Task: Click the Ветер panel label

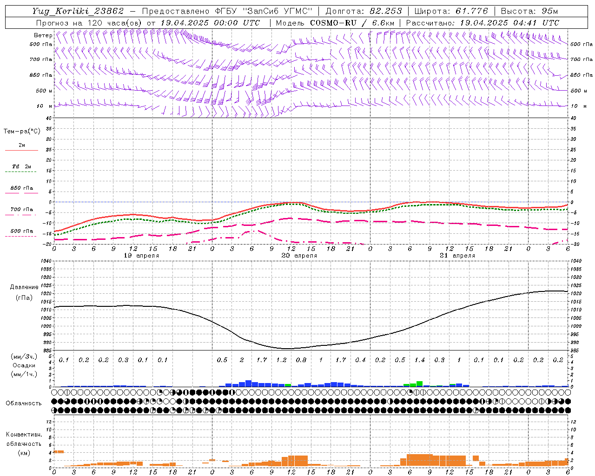Action: [x=43, y=35]
